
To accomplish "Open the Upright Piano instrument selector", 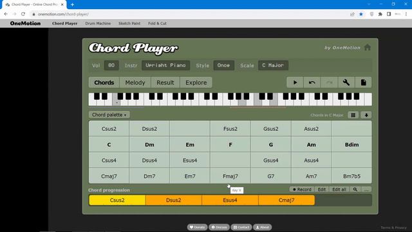I will [165, 65].
